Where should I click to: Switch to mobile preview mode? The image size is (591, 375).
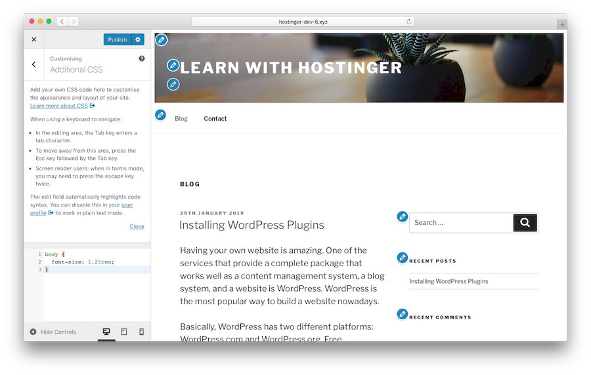(141, 332)
